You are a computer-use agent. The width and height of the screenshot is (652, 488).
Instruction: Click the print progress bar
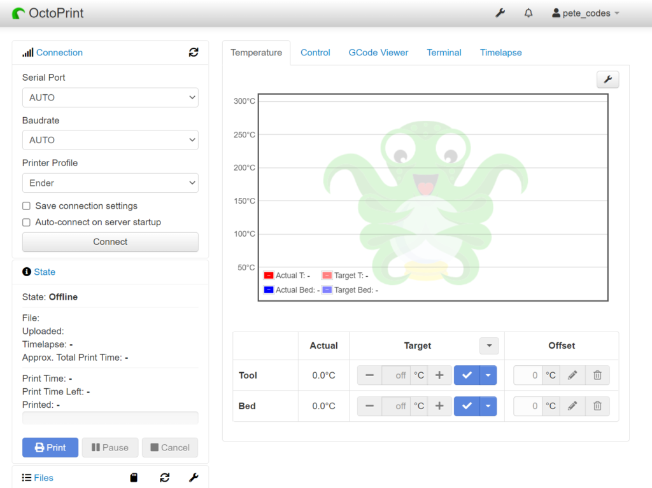click(110, 418)
